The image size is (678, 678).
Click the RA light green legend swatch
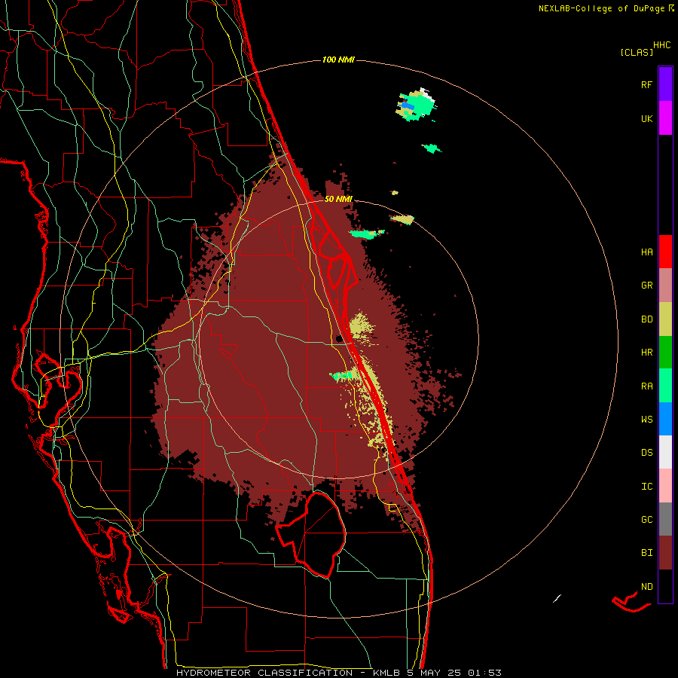pos(665,385)
